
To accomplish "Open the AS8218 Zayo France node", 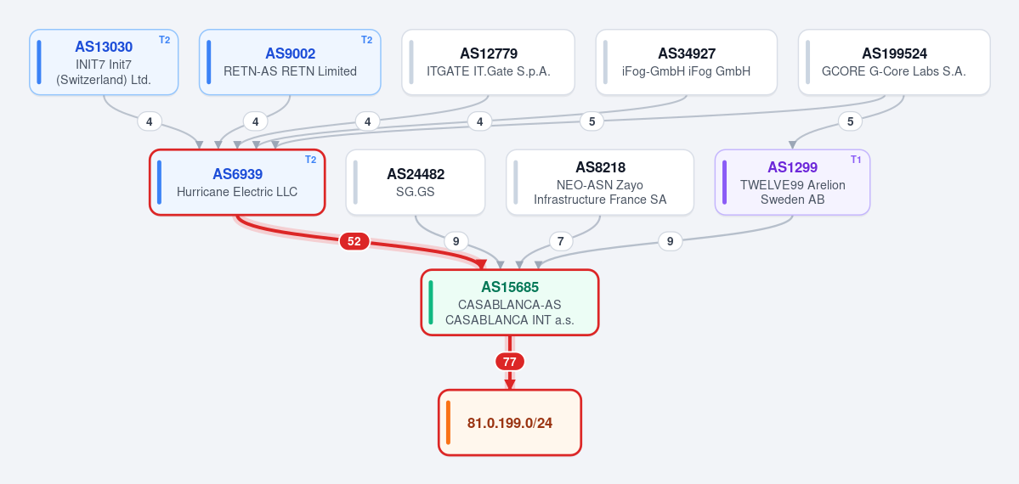I will pyautogui.click(x=600, y=182).
